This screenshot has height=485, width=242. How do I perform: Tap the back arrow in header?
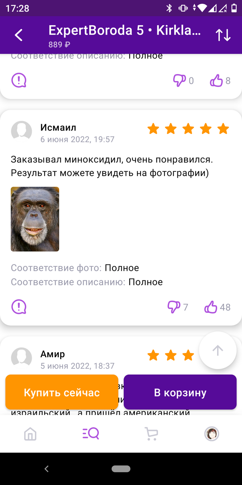(19, 35)
